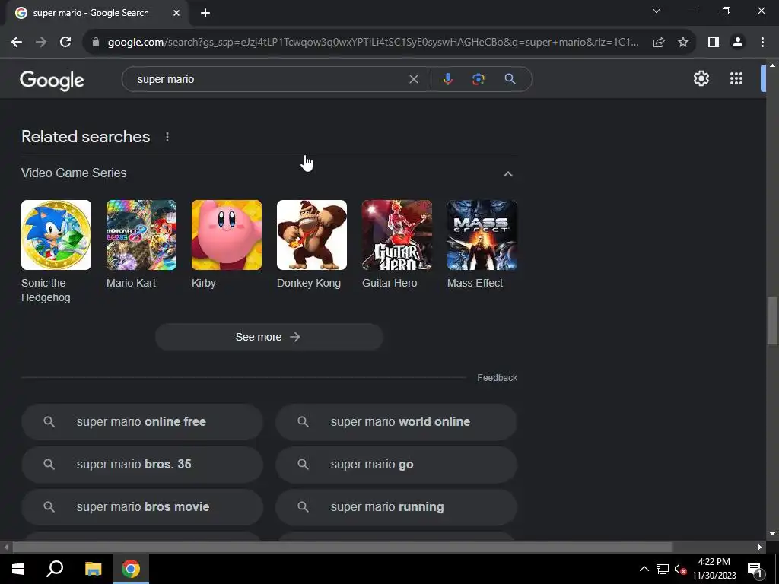This screenshot has width=779, height=584.
Task: Search super mario bros movie
Action: (142, 507)
